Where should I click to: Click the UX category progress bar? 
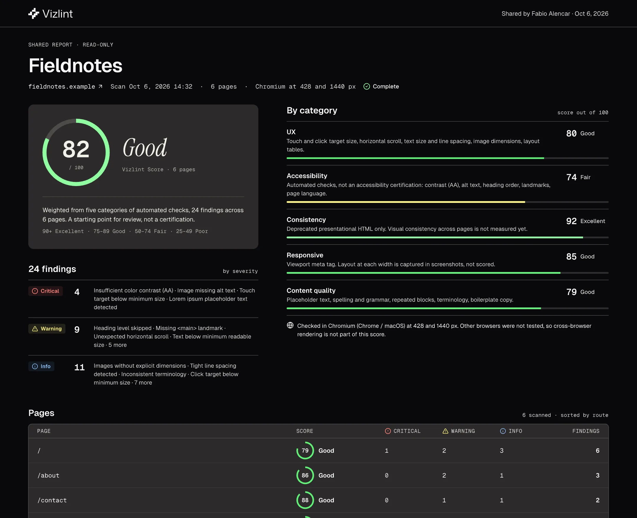pyautogui.click(x=447, y=158)
